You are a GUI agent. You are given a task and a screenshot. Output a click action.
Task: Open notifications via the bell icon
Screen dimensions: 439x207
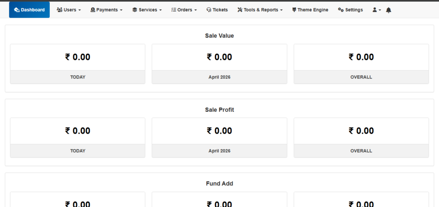coord(388,10)
